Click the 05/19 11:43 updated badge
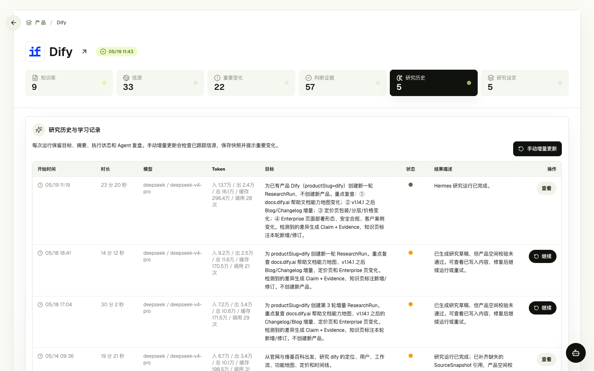 click(x=117, y=52)
